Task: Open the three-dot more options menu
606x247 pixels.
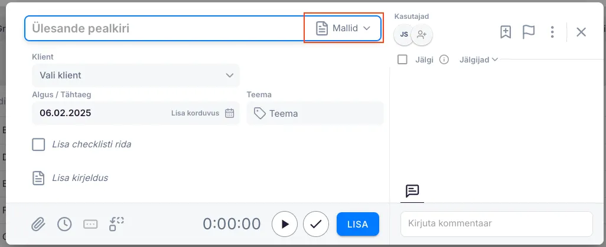Action: (552, 32)
